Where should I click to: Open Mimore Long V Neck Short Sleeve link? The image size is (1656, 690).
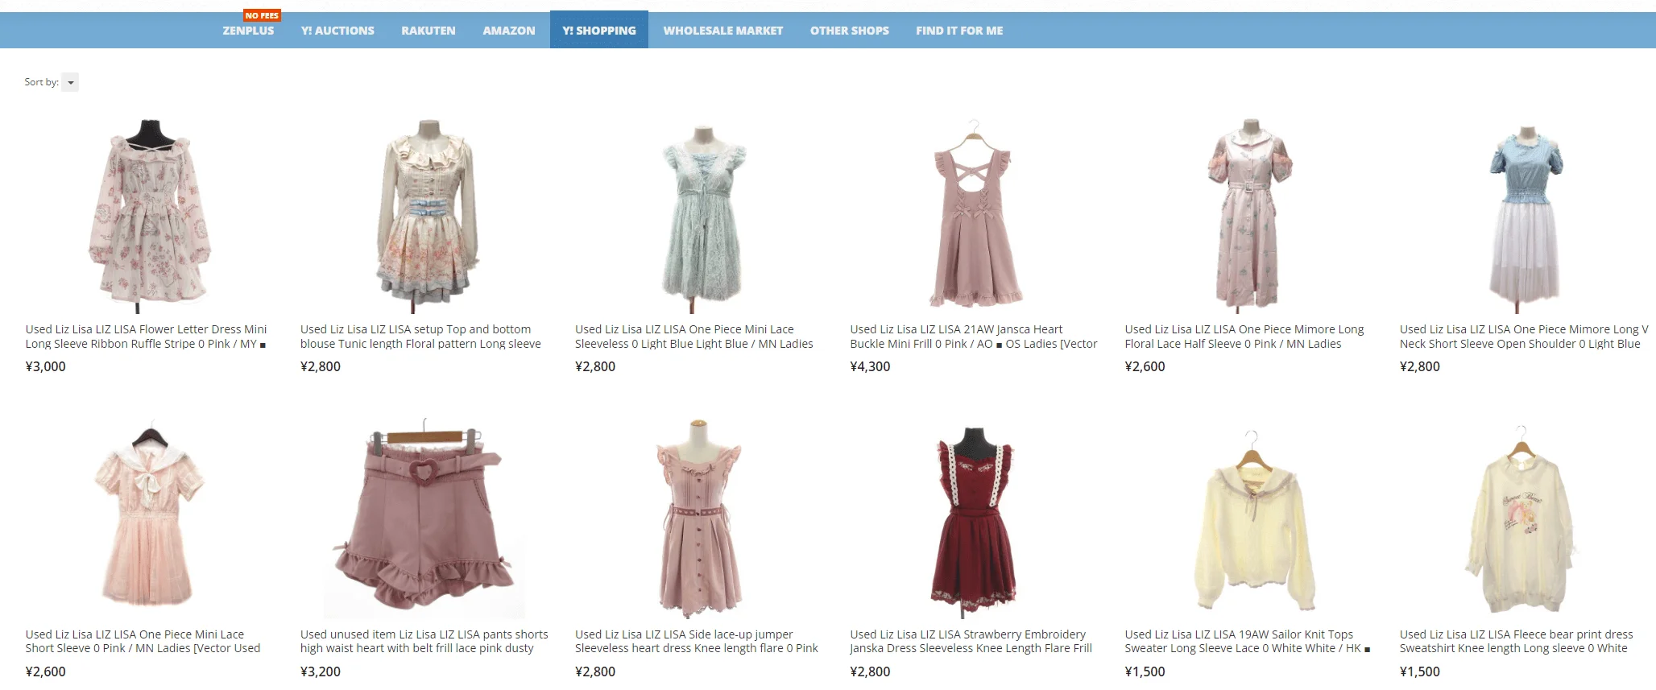tap(1524, 337)
